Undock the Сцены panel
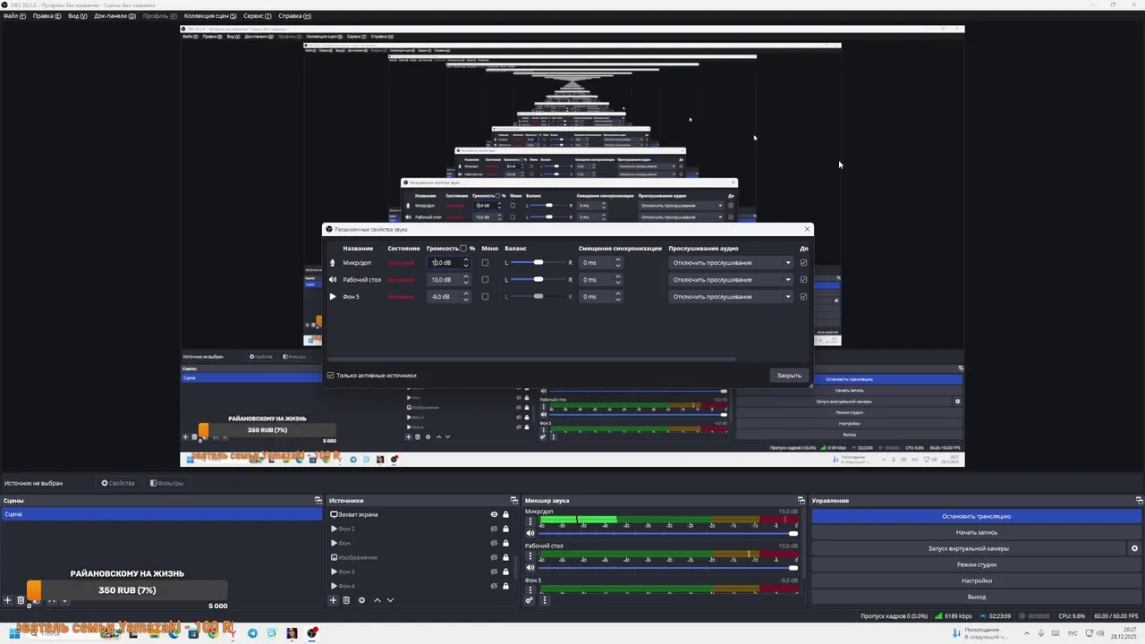Screen dimensions: 1145x644 [x=318, y=500]
